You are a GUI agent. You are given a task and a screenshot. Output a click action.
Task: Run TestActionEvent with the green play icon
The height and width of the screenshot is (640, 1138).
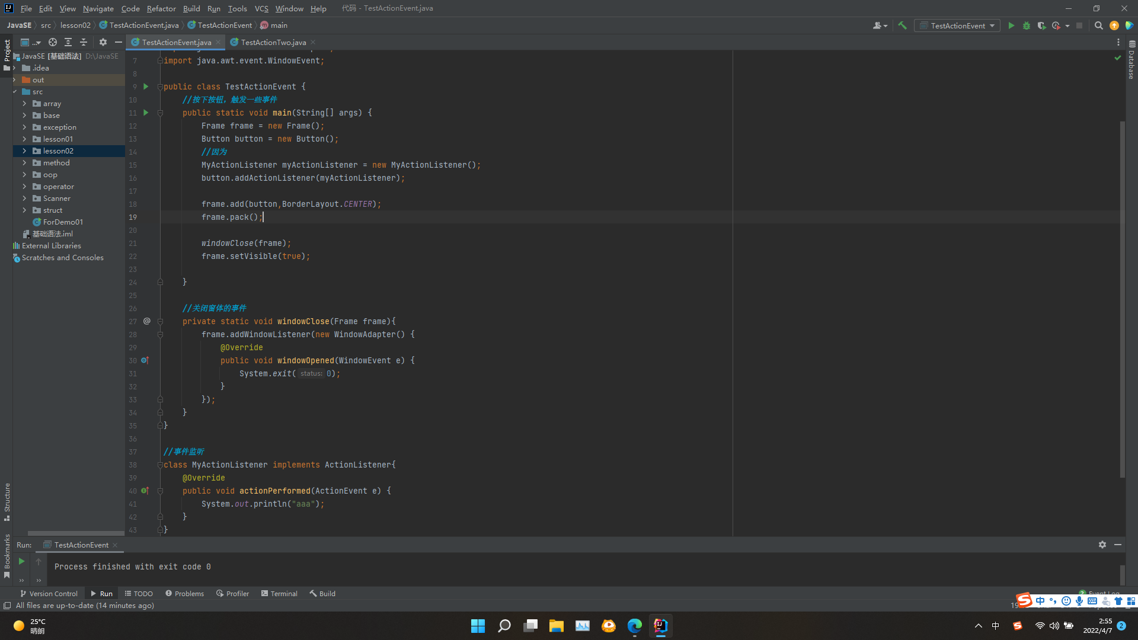tap(1011, 25)
